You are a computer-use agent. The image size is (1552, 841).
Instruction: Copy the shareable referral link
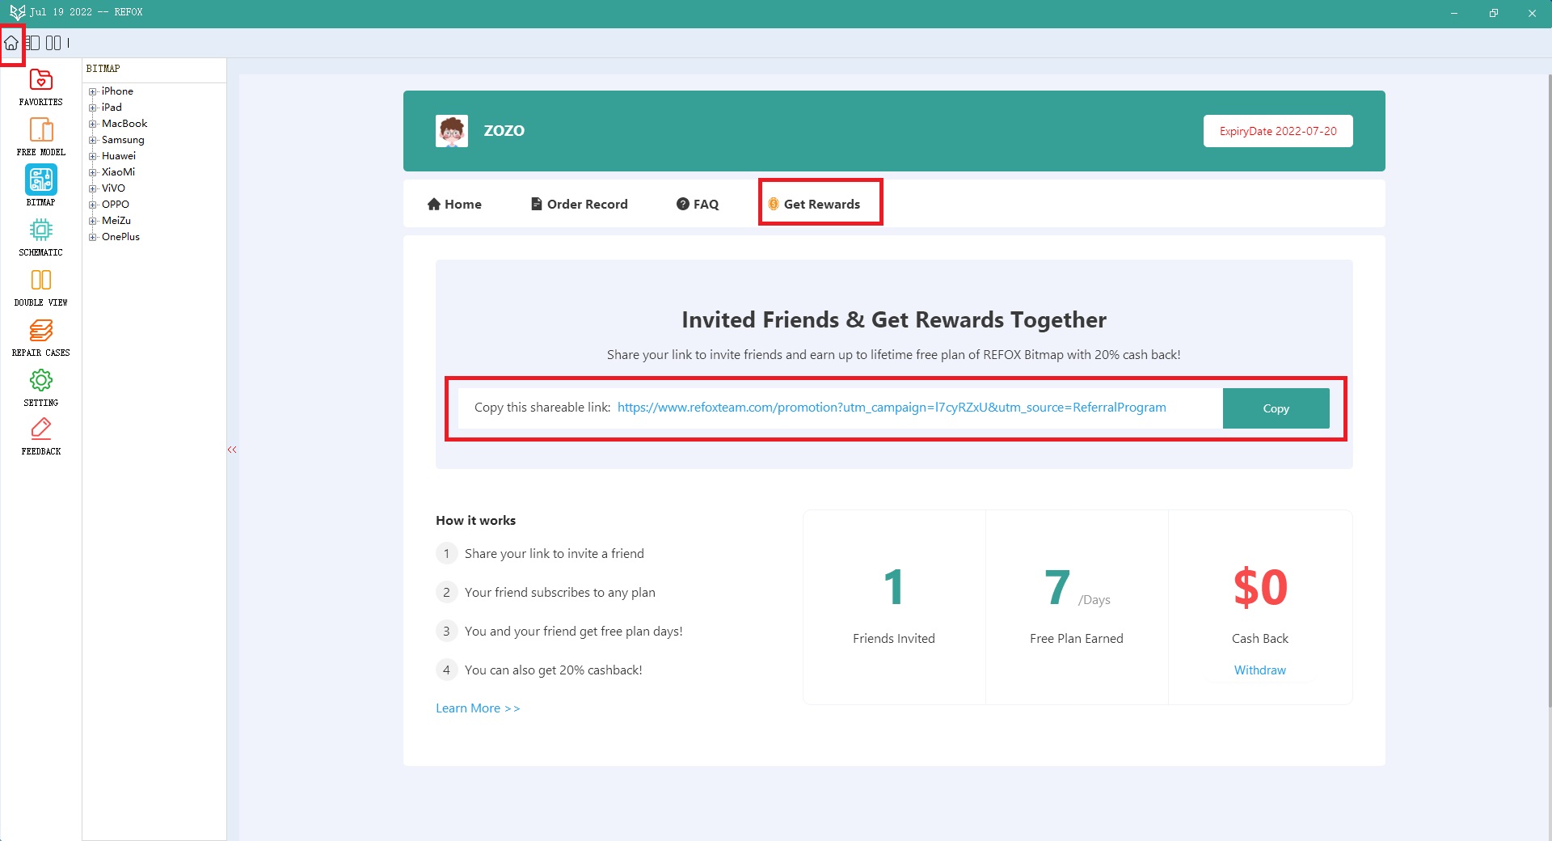click(1276, 408)
